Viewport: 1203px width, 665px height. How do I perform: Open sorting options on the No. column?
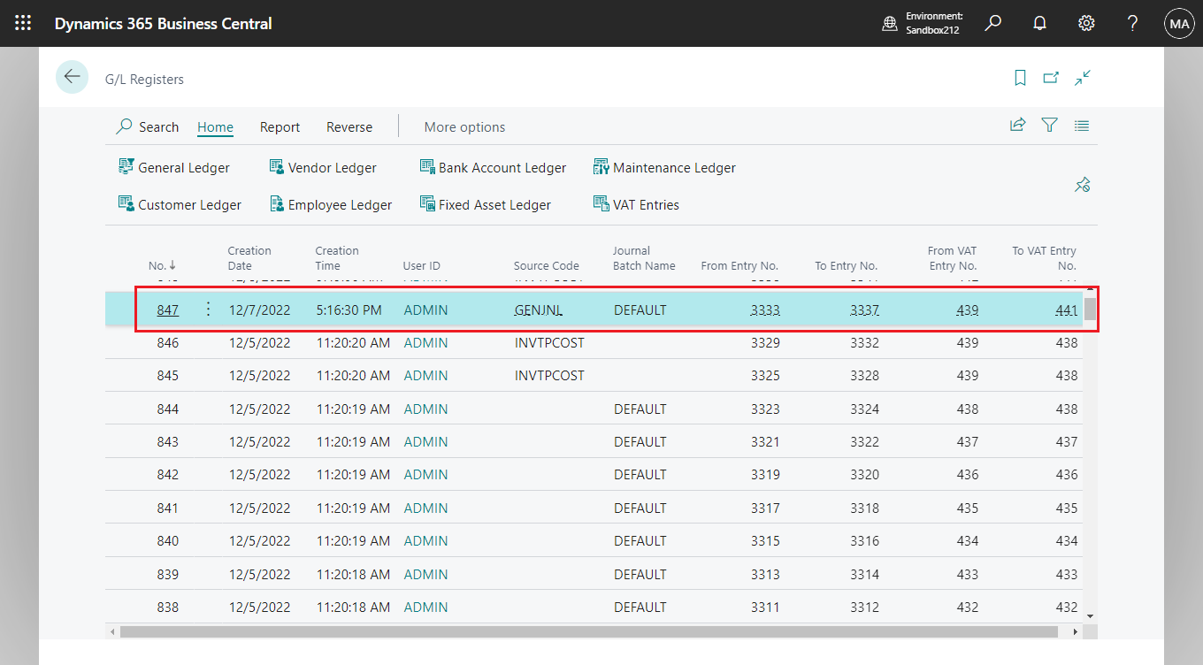[163, 264]
